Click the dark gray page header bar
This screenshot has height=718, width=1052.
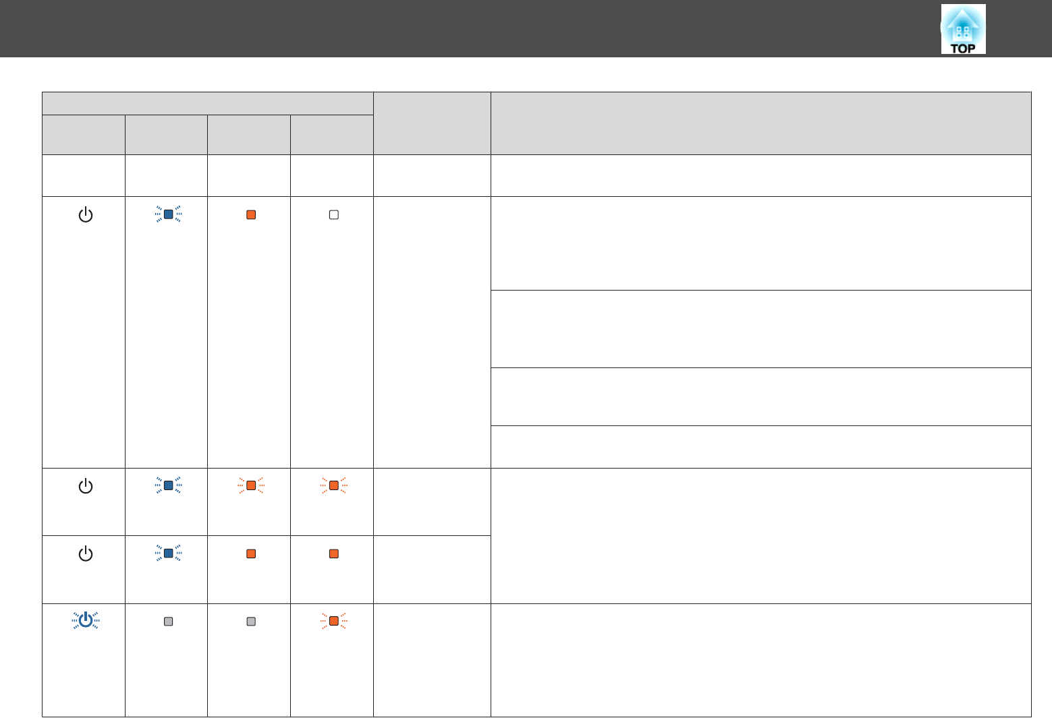tap(472, 28)
